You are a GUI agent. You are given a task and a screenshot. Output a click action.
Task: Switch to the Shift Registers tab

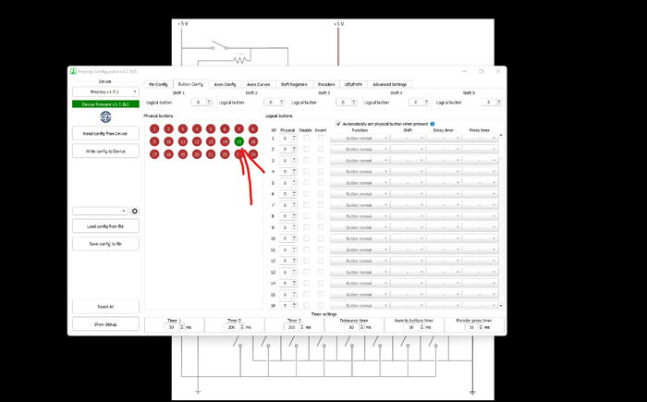(x=294, y=84)
